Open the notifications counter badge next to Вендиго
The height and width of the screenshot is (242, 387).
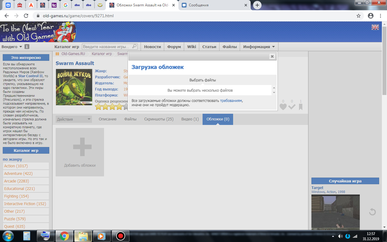click(x=27, y=47)
